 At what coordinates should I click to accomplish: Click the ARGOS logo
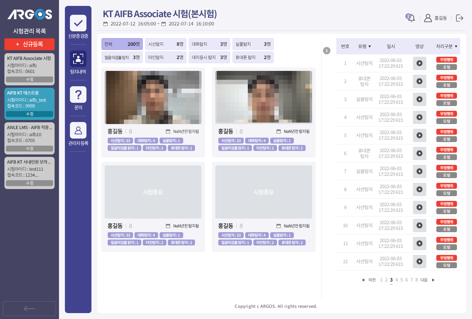tap(29, 14)
